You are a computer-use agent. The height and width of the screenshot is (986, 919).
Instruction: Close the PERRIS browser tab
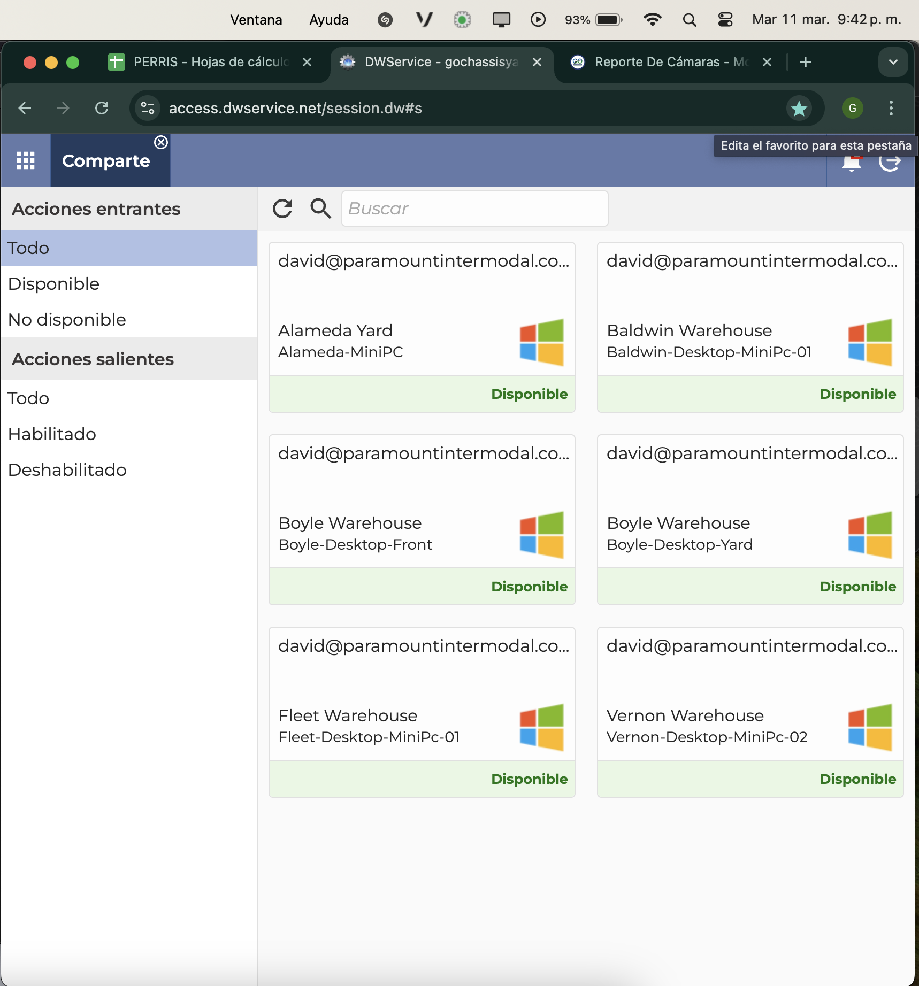[307, 62]
